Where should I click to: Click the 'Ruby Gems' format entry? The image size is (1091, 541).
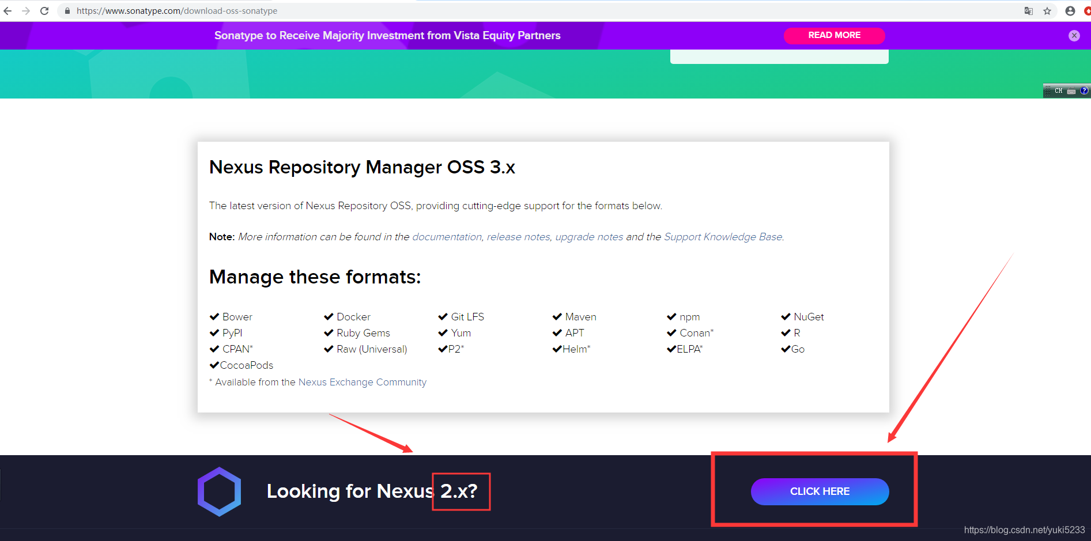(x=363, y=333)
